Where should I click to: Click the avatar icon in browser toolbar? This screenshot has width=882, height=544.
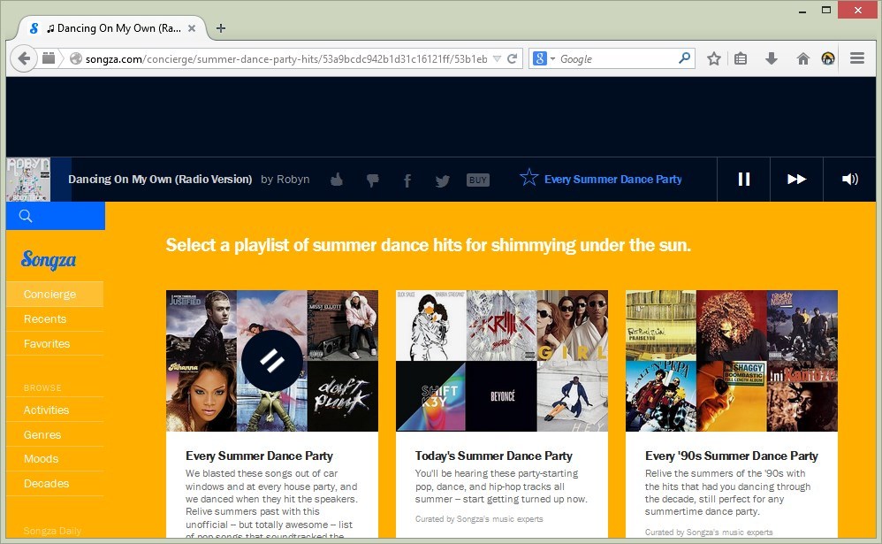tap(827, 58)
